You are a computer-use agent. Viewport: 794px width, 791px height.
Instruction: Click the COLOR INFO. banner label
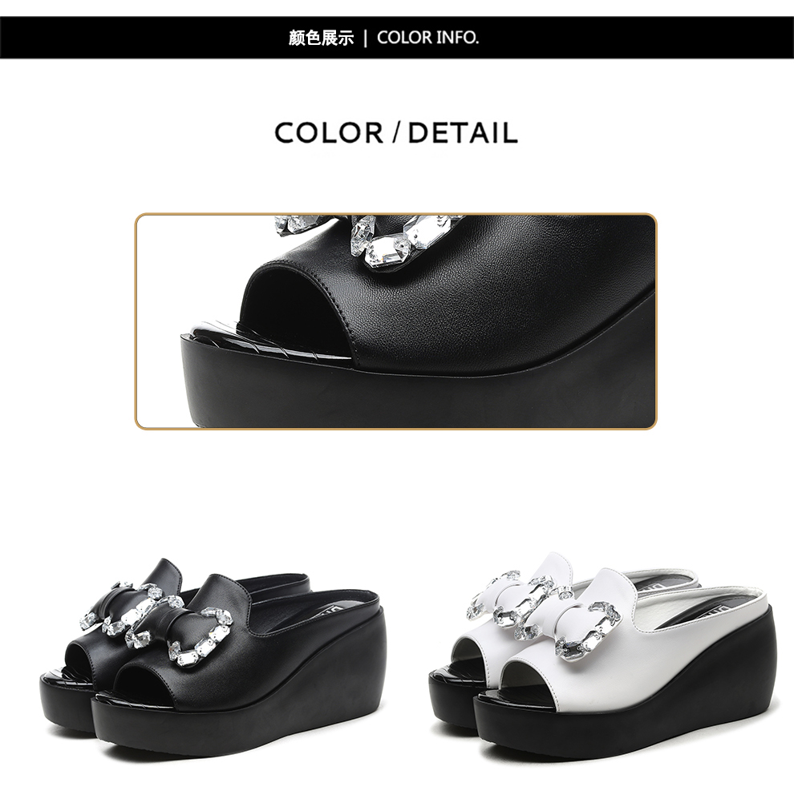(x=428, y=38)
